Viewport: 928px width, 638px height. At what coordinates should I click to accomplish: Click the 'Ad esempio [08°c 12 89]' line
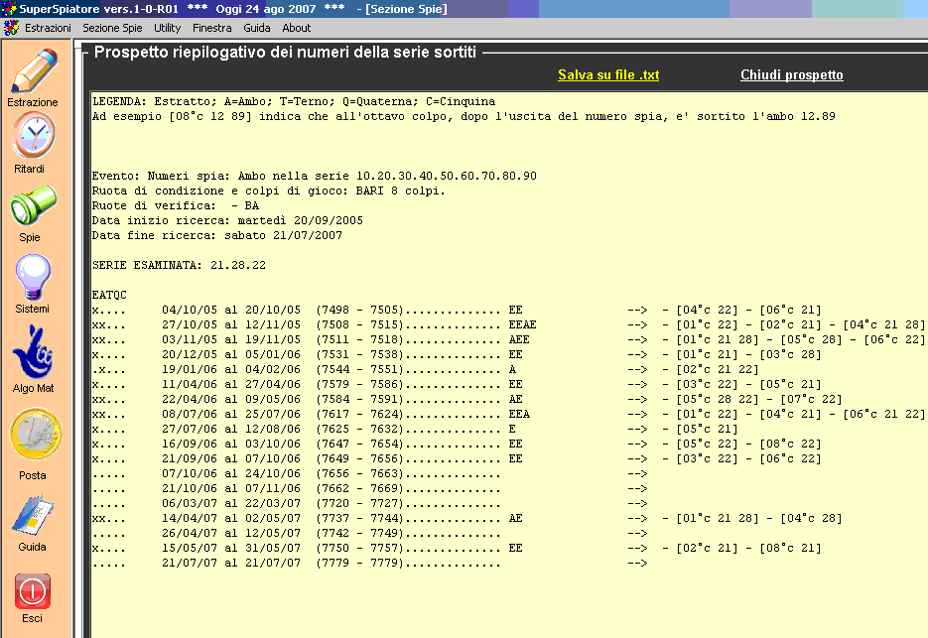[464, 117]
